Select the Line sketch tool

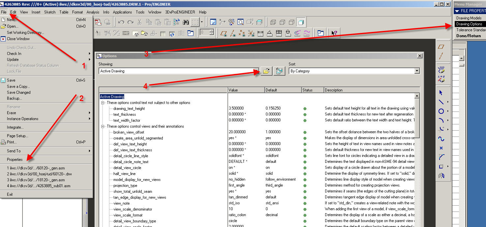coord(441,102)
